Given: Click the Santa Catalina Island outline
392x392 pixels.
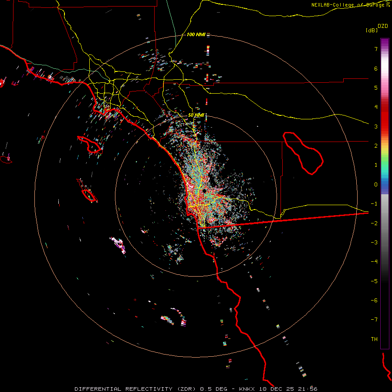Looking at the screenshot, I should pos(90,145).
